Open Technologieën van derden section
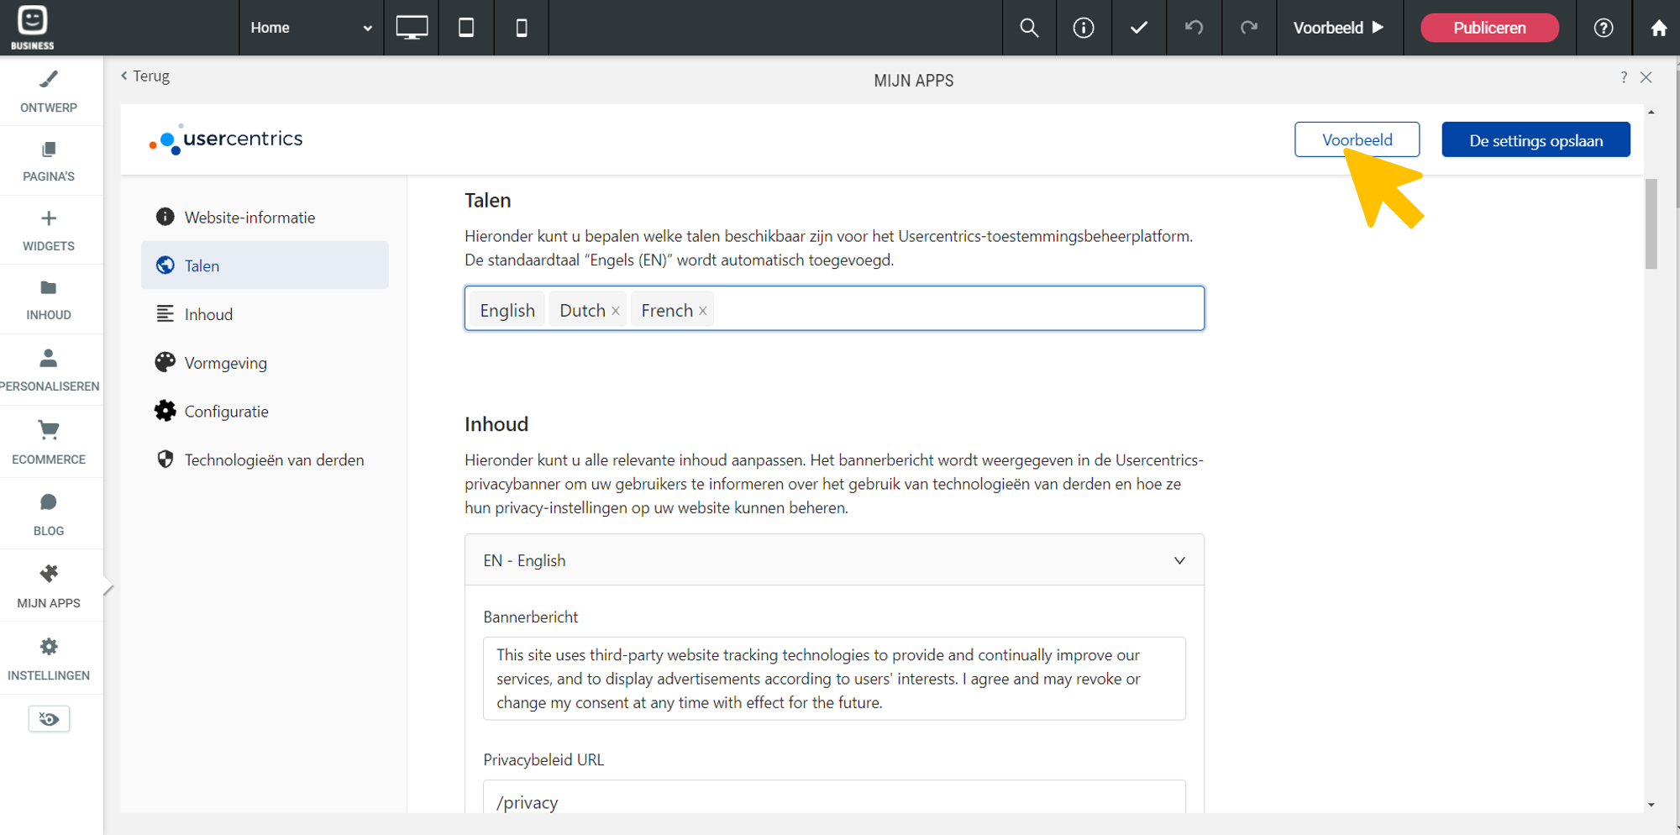This screenshot has height=835, width=1680. (274, 460)
